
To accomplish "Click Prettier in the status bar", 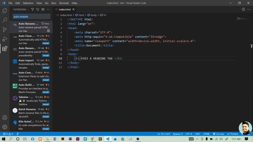I will 232,134.
